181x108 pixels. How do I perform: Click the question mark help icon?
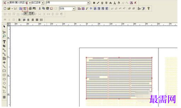click(x=149, y=8)
